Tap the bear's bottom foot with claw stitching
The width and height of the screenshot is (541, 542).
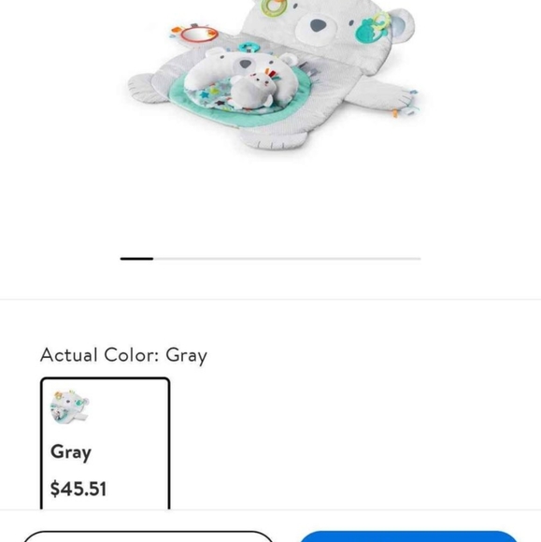273,139
